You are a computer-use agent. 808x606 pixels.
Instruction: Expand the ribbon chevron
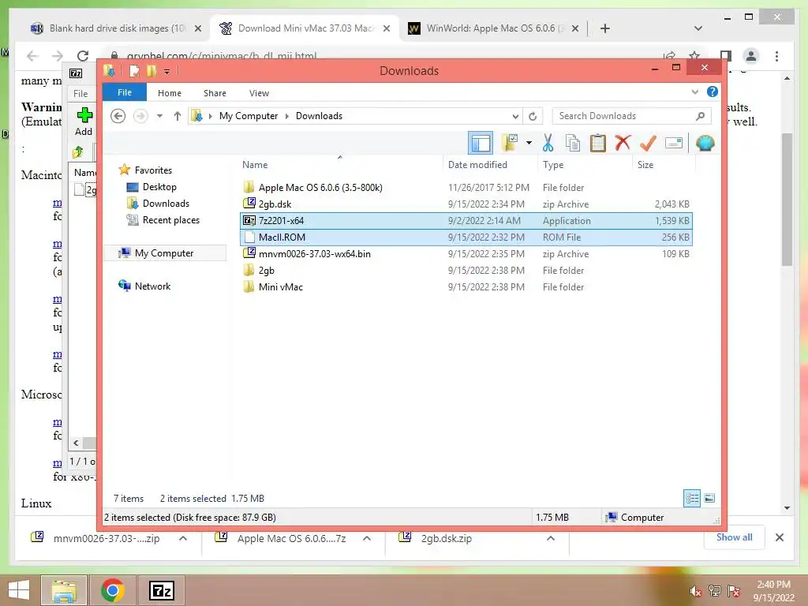694,92
